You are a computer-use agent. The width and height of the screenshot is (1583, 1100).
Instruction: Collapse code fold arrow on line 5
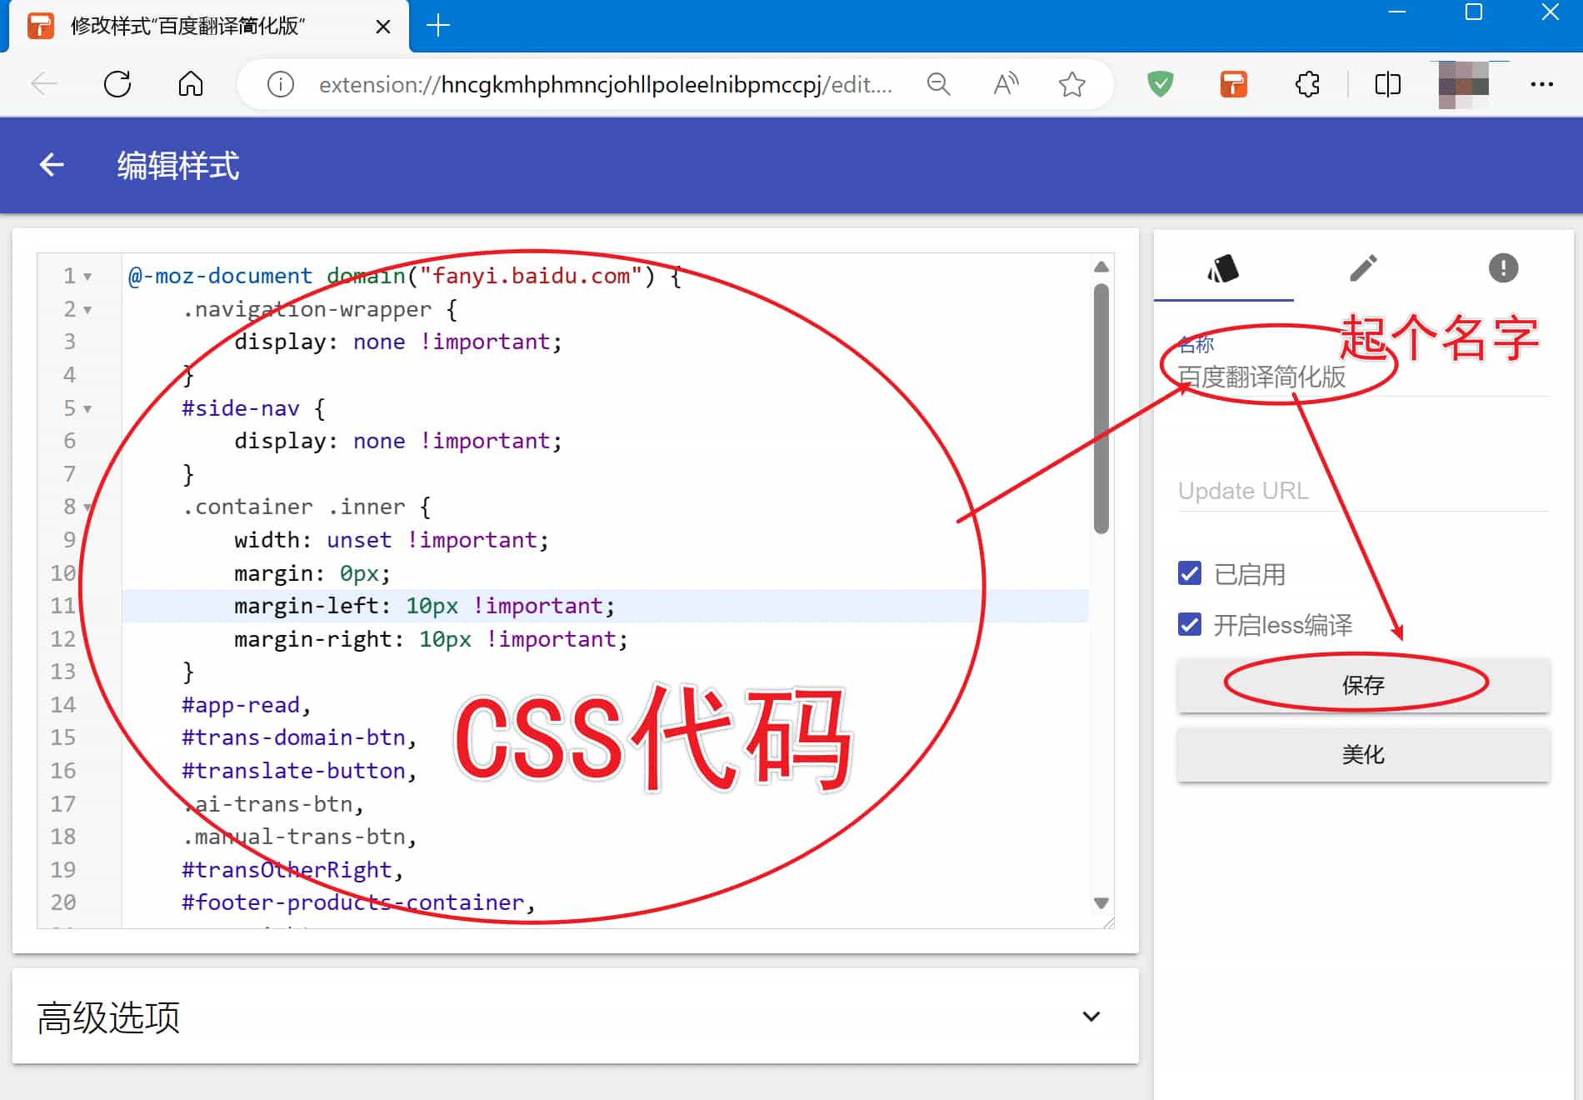(x=87, y=409)
